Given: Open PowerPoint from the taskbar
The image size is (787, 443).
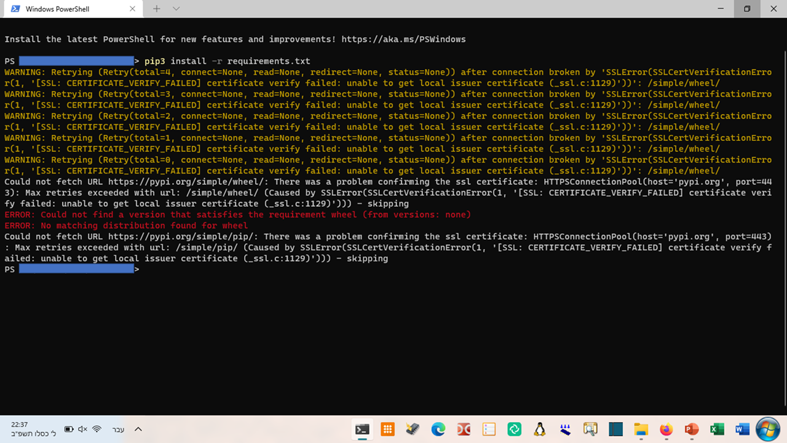Looking at the screenshot, I should 692,429.
